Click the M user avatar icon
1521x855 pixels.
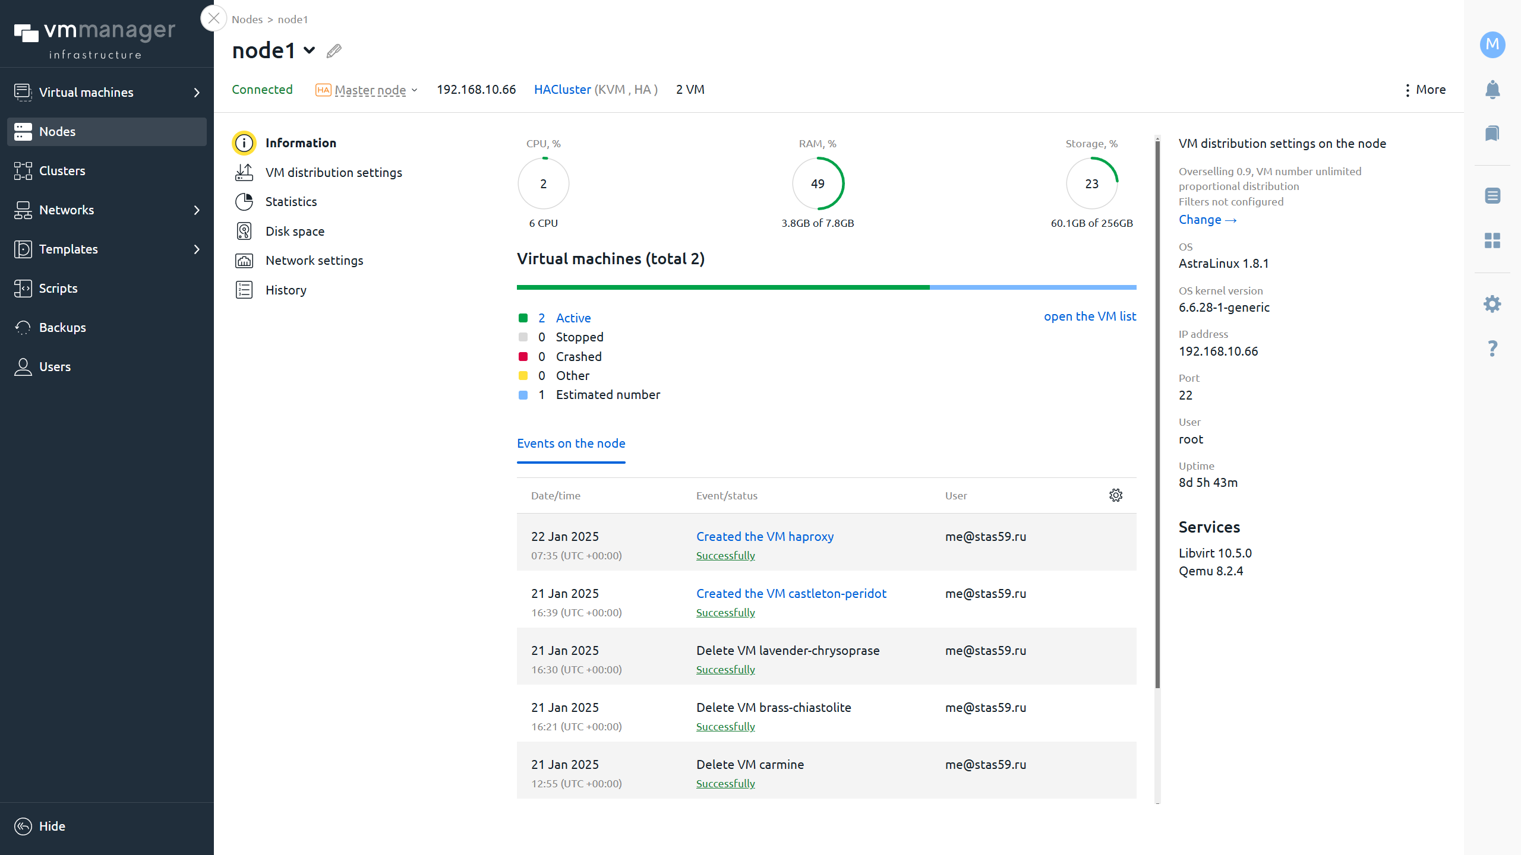tap(1492, 45)
